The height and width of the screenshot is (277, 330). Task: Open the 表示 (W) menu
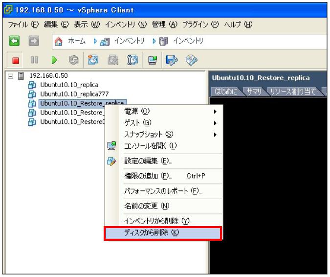tap(87, 24)
